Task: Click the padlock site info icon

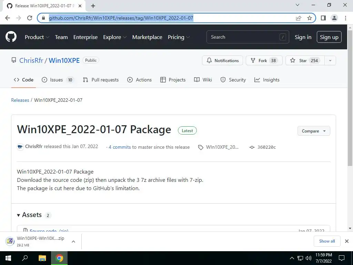Action: pos(44,18)
